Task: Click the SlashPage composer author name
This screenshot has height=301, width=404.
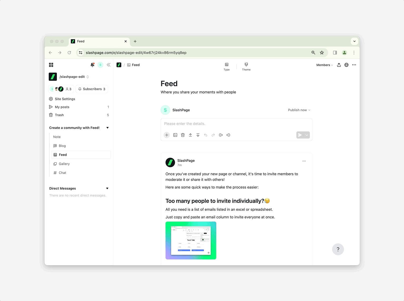Action: tap(181, 110)
